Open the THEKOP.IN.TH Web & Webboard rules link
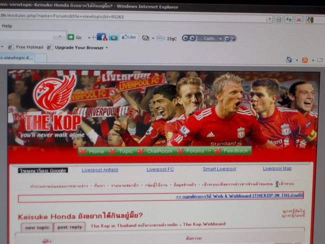This screenshot has height=244, width=325. coord(239,196)
